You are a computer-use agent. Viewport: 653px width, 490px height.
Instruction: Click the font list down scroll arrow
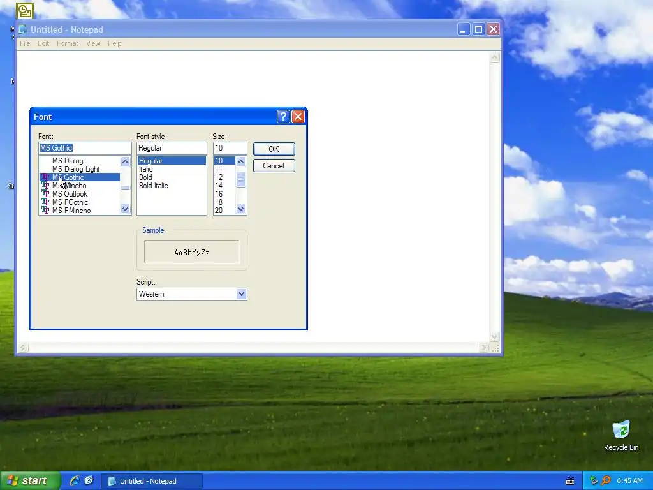(x=126, y=209)
